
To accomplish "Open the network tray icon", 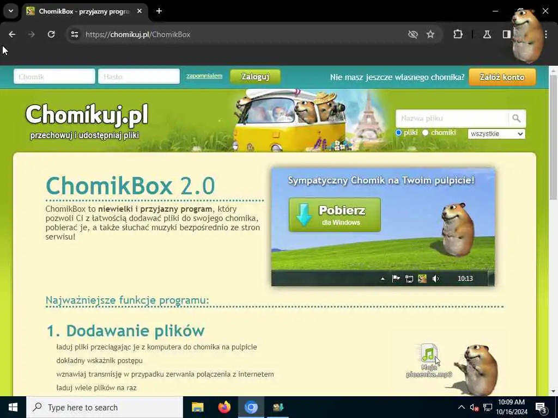I will pos(488,407).
